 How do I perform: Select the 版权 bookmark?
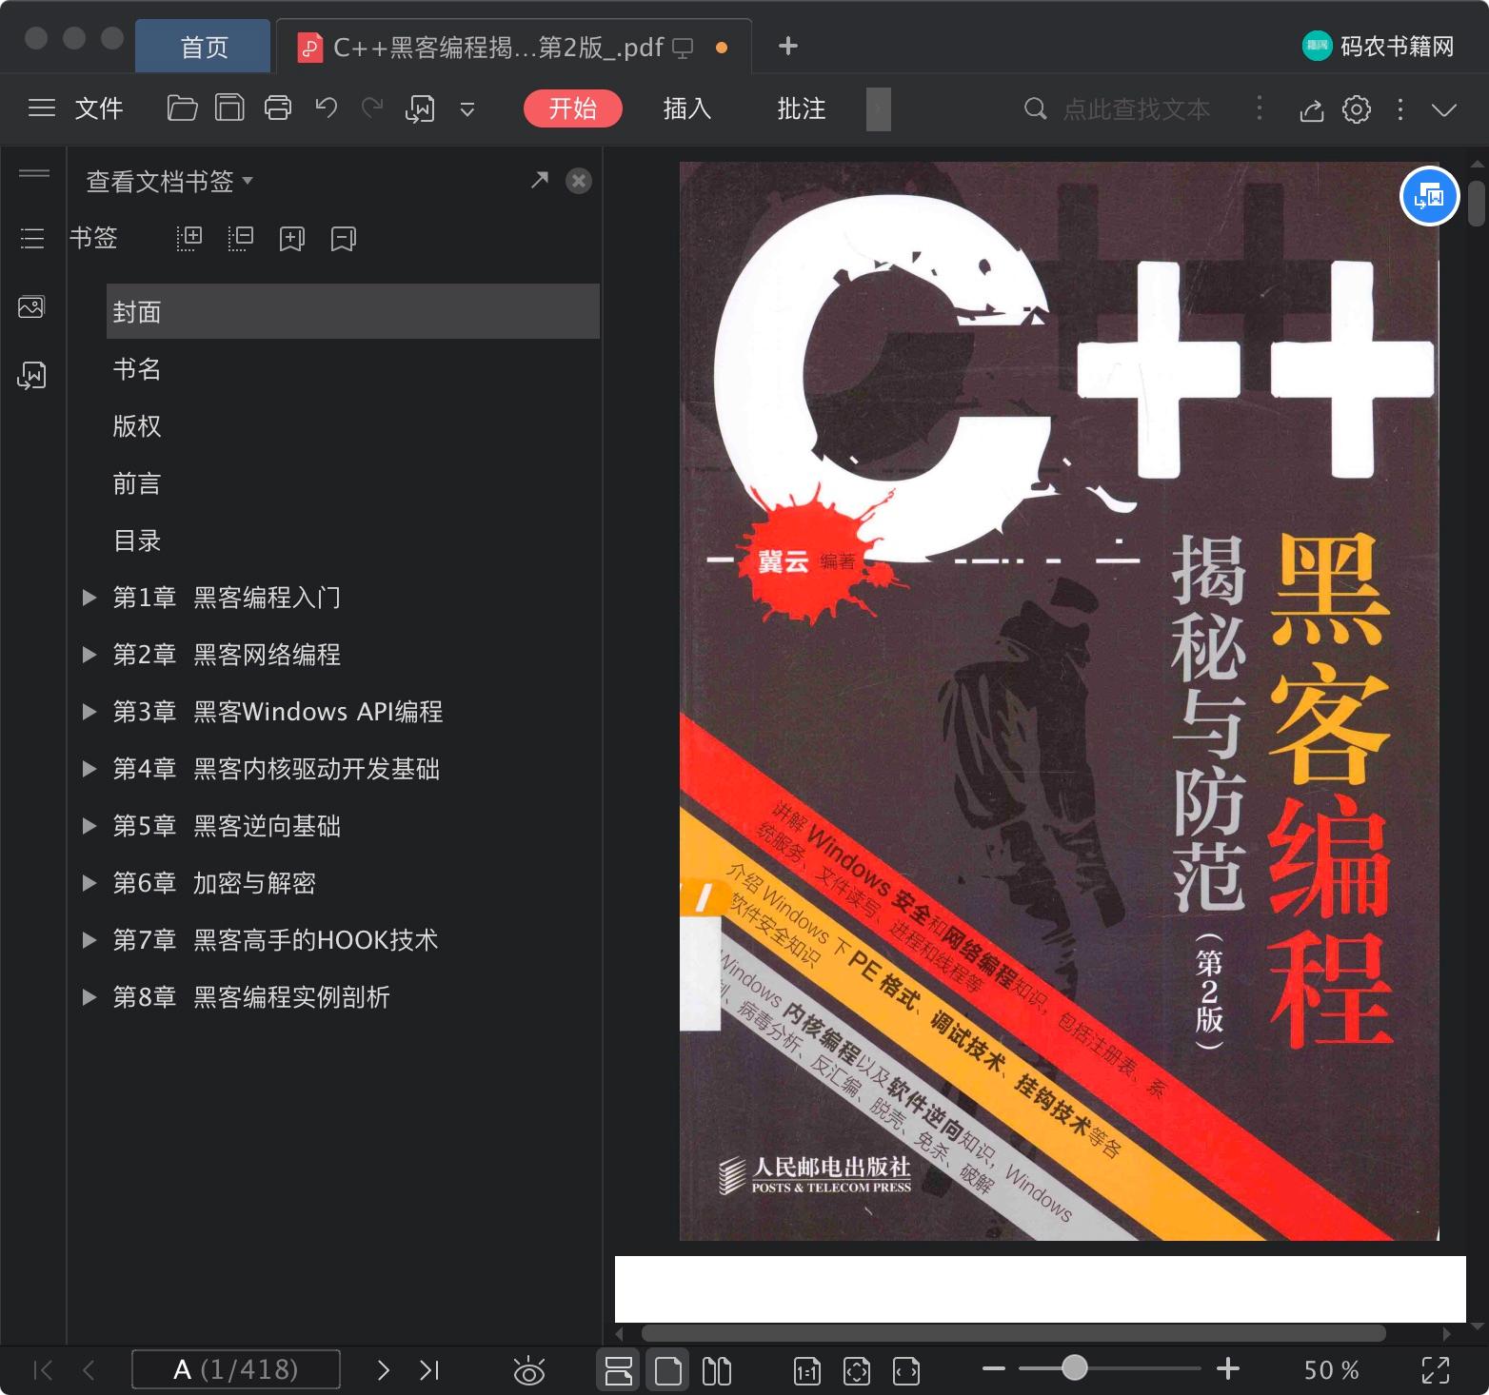pos(137,426)
